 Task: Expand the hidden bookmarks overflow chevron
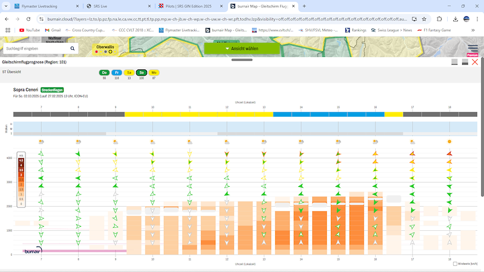tap(473, 30)
